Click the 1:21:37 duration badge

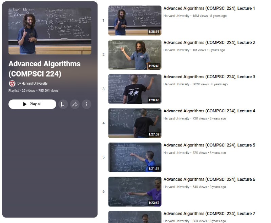click(x=154, y=169)
